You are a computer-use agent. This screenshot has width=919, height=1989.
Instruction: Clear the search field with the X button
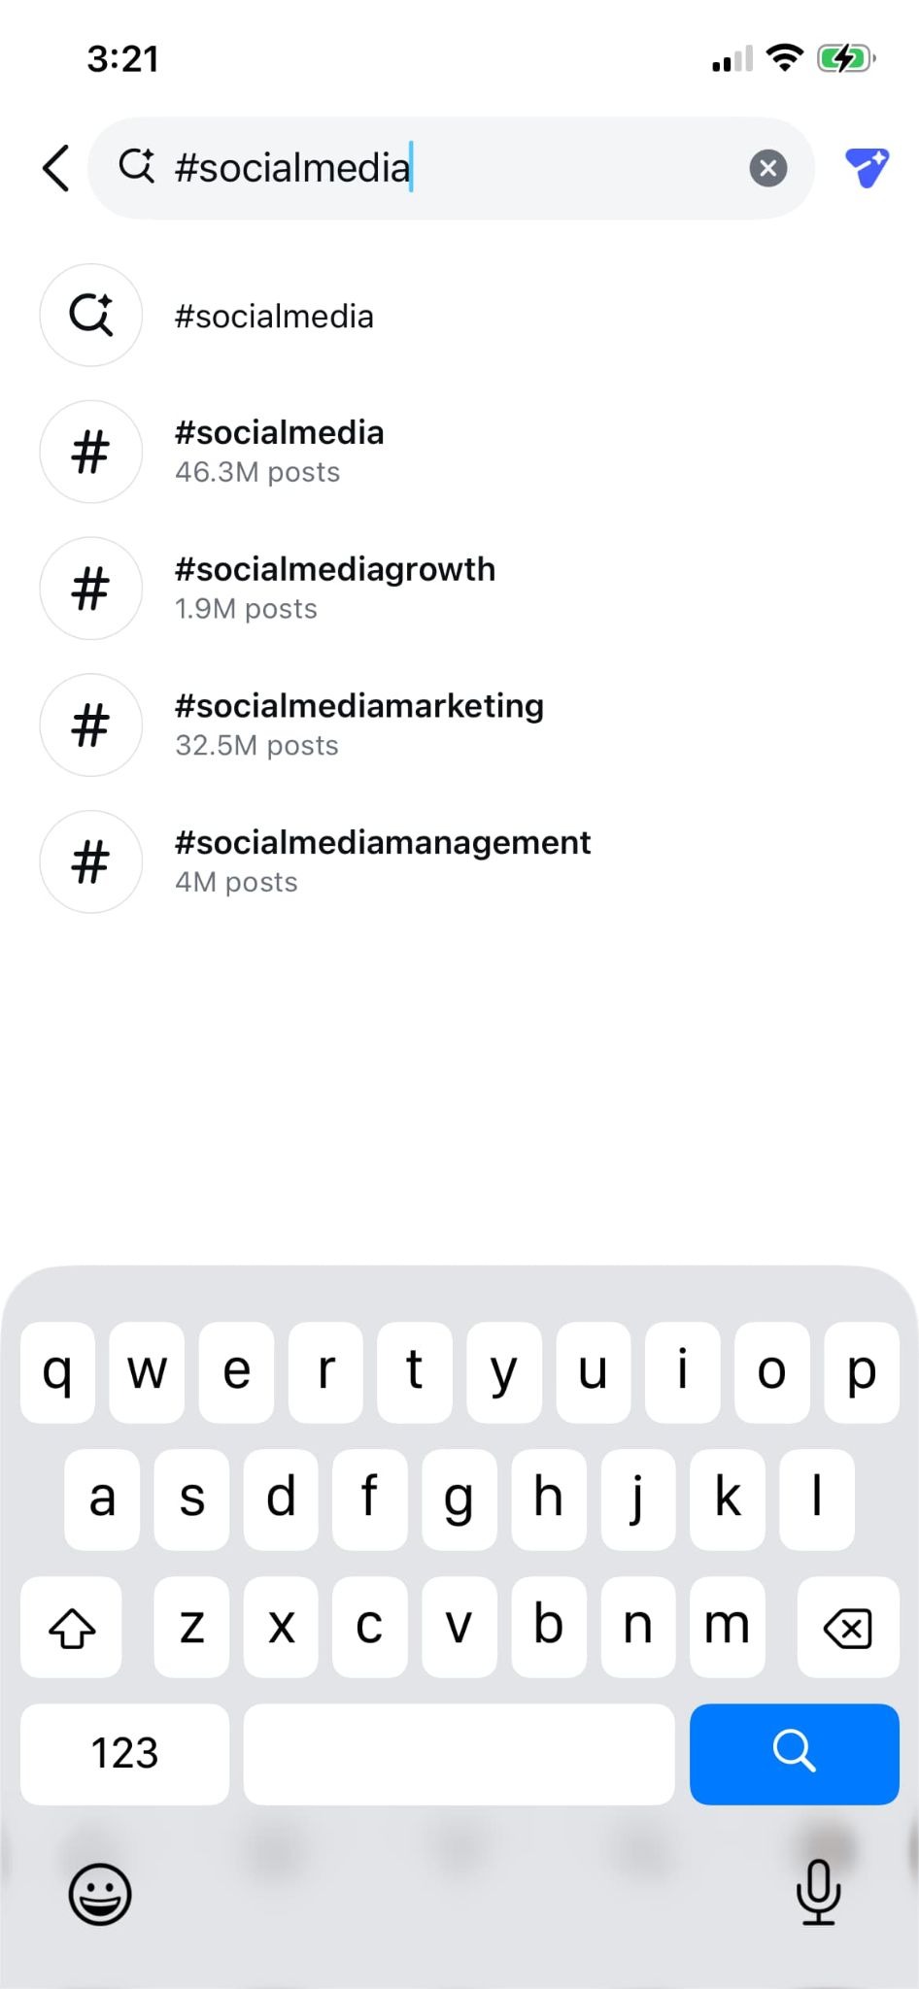coord(768,167)
